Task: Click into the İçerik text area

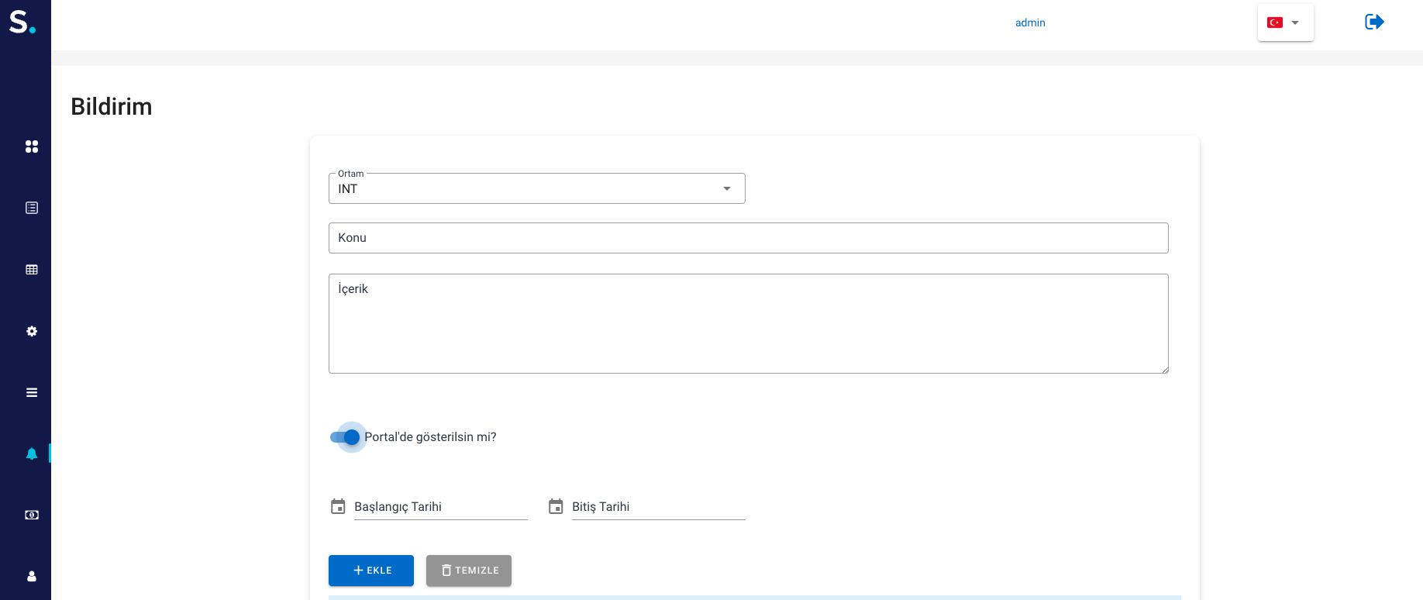Action: coord(748,323)
